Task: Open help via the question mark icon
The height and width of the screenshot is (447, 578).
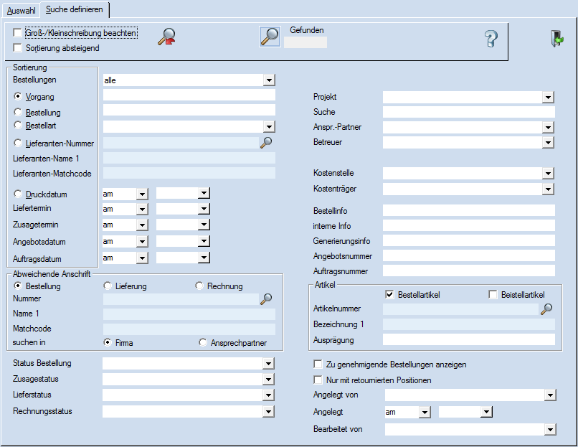Action: click(491, 39)
